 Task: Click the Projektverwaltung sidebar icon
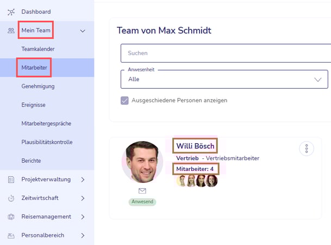coord(11,179)
